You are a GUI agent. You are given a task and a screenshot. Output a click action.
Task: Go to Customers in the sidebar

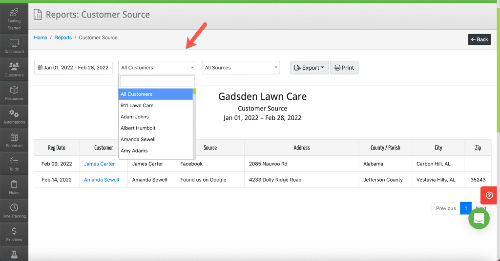14,70
